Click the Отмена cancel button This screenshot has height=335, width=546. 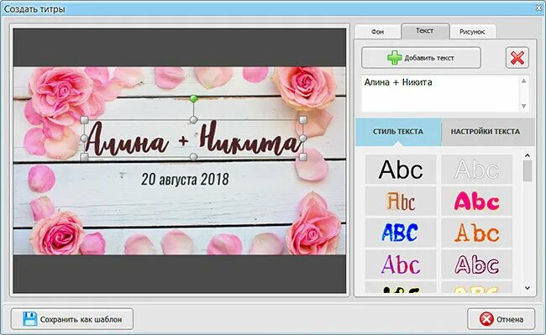pyautogui.click(x=501, y=319)
